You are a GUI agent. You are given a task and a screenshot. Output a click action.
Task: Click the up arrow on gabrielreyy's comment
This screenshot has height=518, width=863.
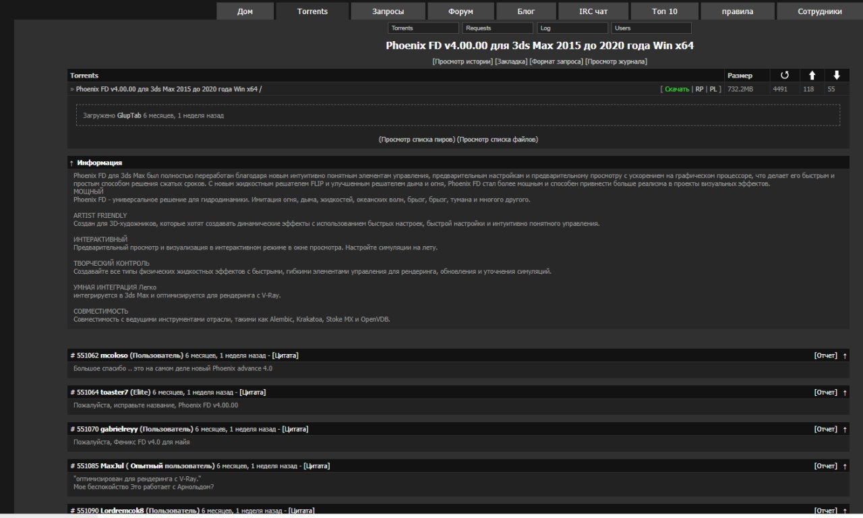(845, 429)
